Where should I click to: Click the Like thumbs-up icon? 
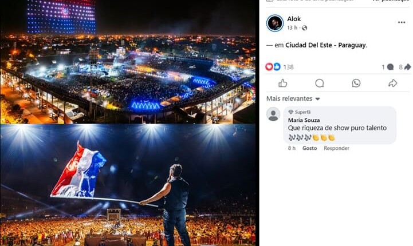[282, 83]
